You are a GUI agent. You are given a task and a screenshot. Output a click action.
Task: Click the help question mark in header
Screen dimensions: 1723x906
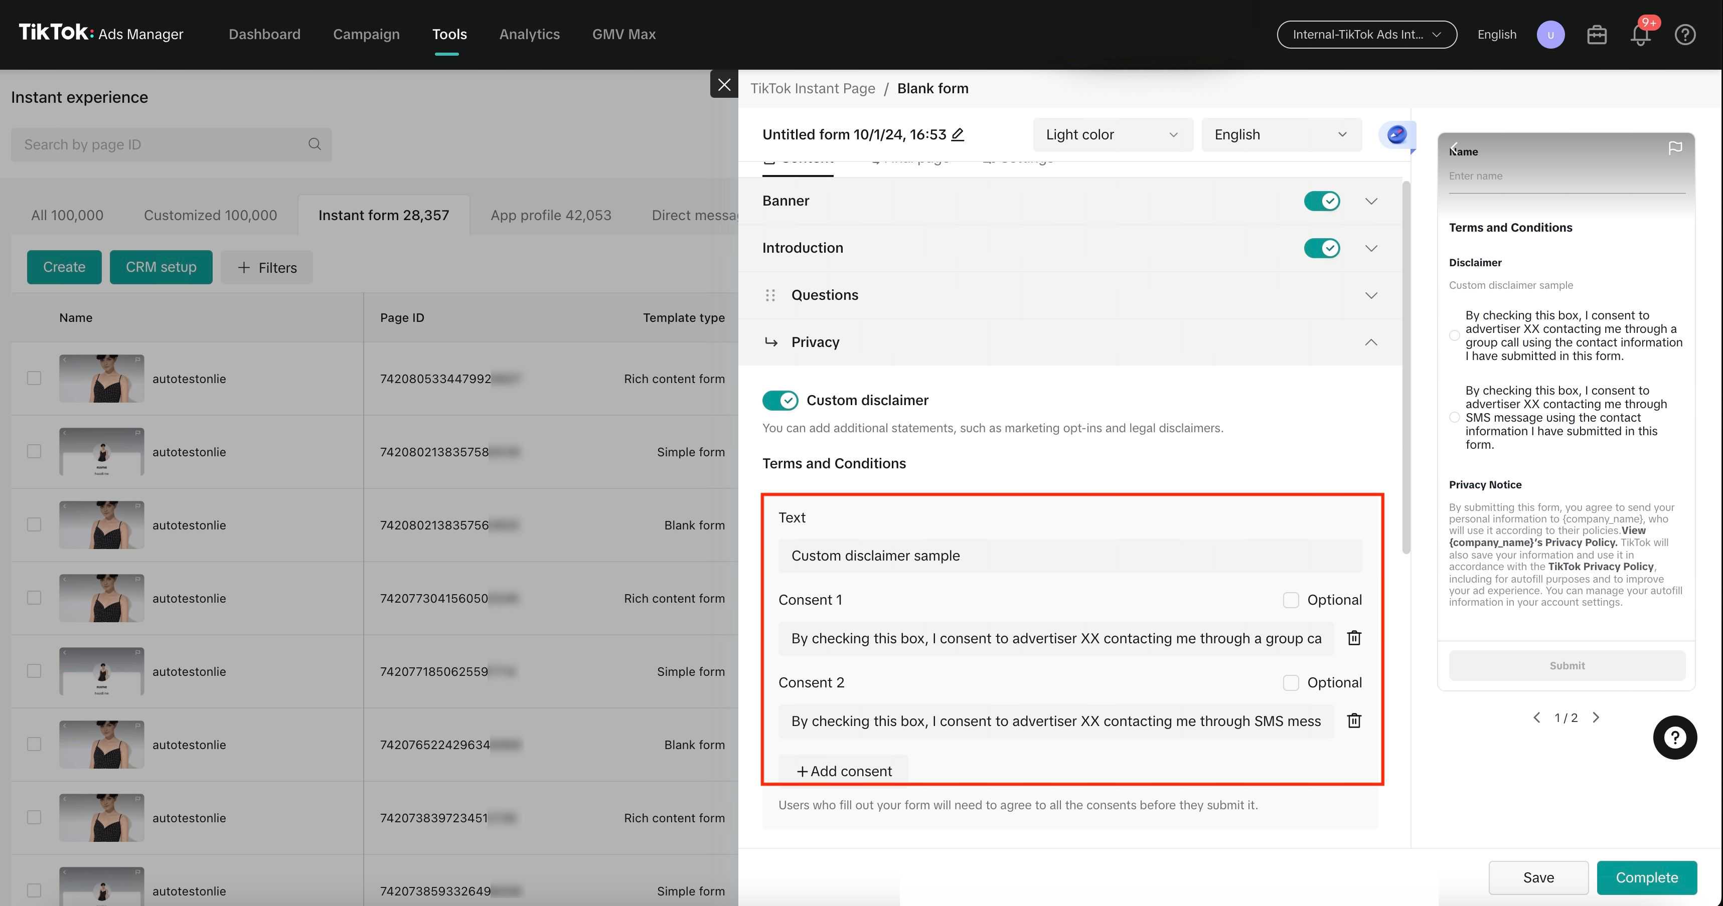1685,35
